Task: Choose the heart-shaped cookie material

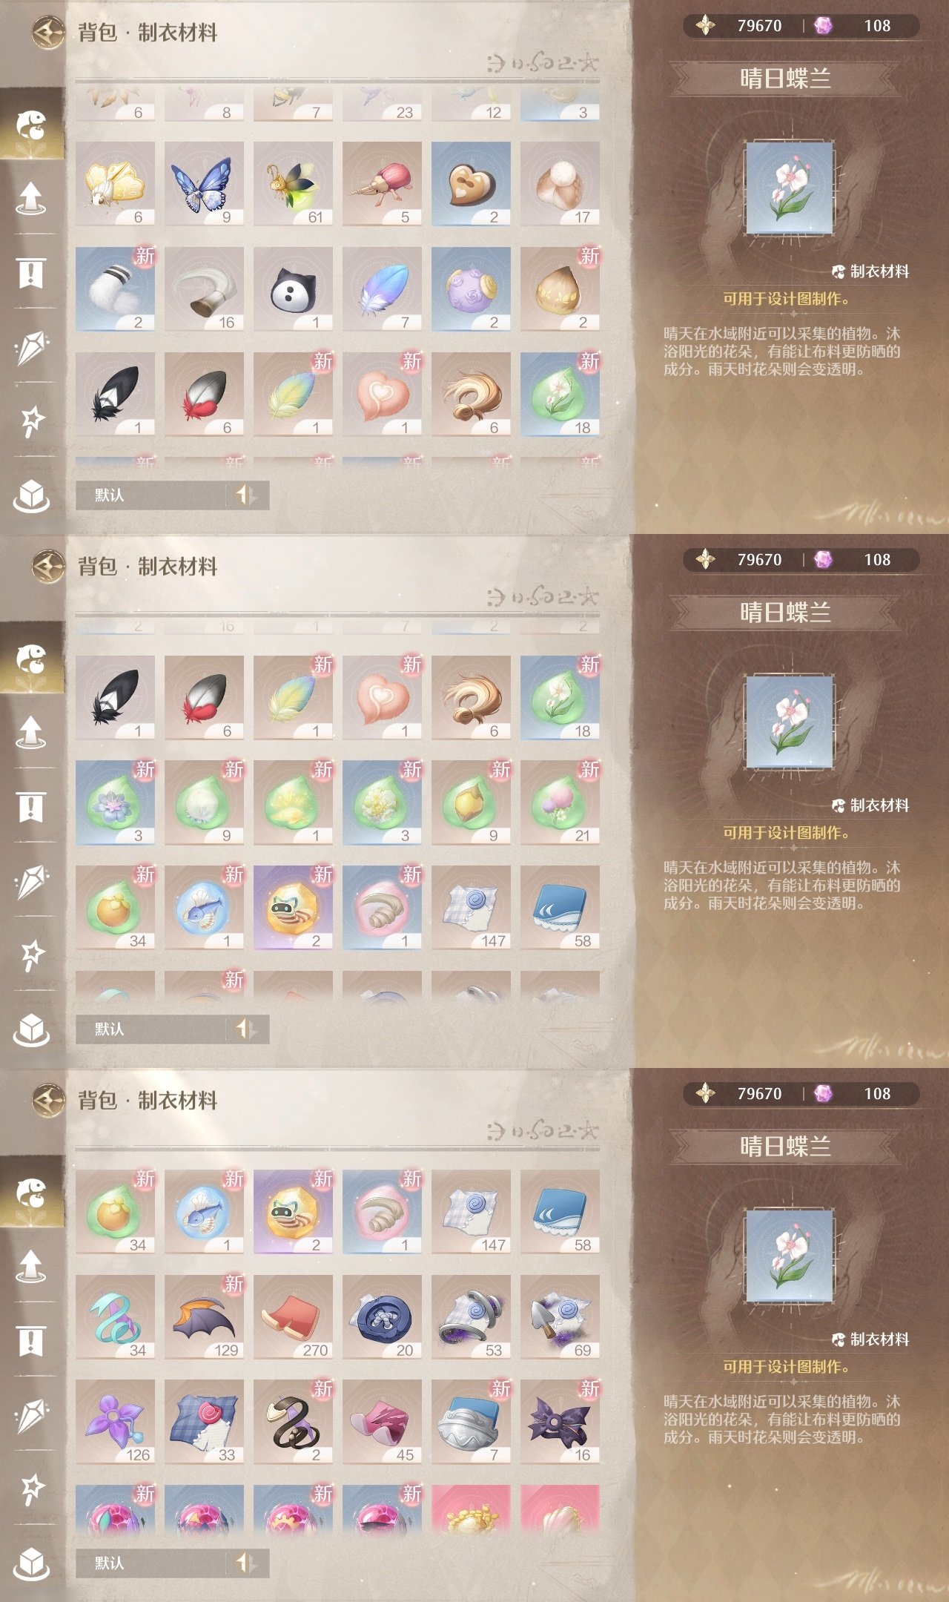Action: [x=471, y=184]
